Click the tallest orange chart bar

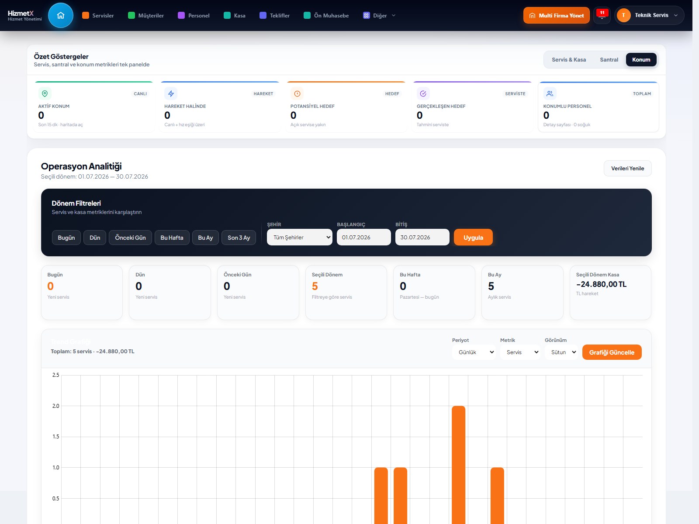(x=458, y=465)
